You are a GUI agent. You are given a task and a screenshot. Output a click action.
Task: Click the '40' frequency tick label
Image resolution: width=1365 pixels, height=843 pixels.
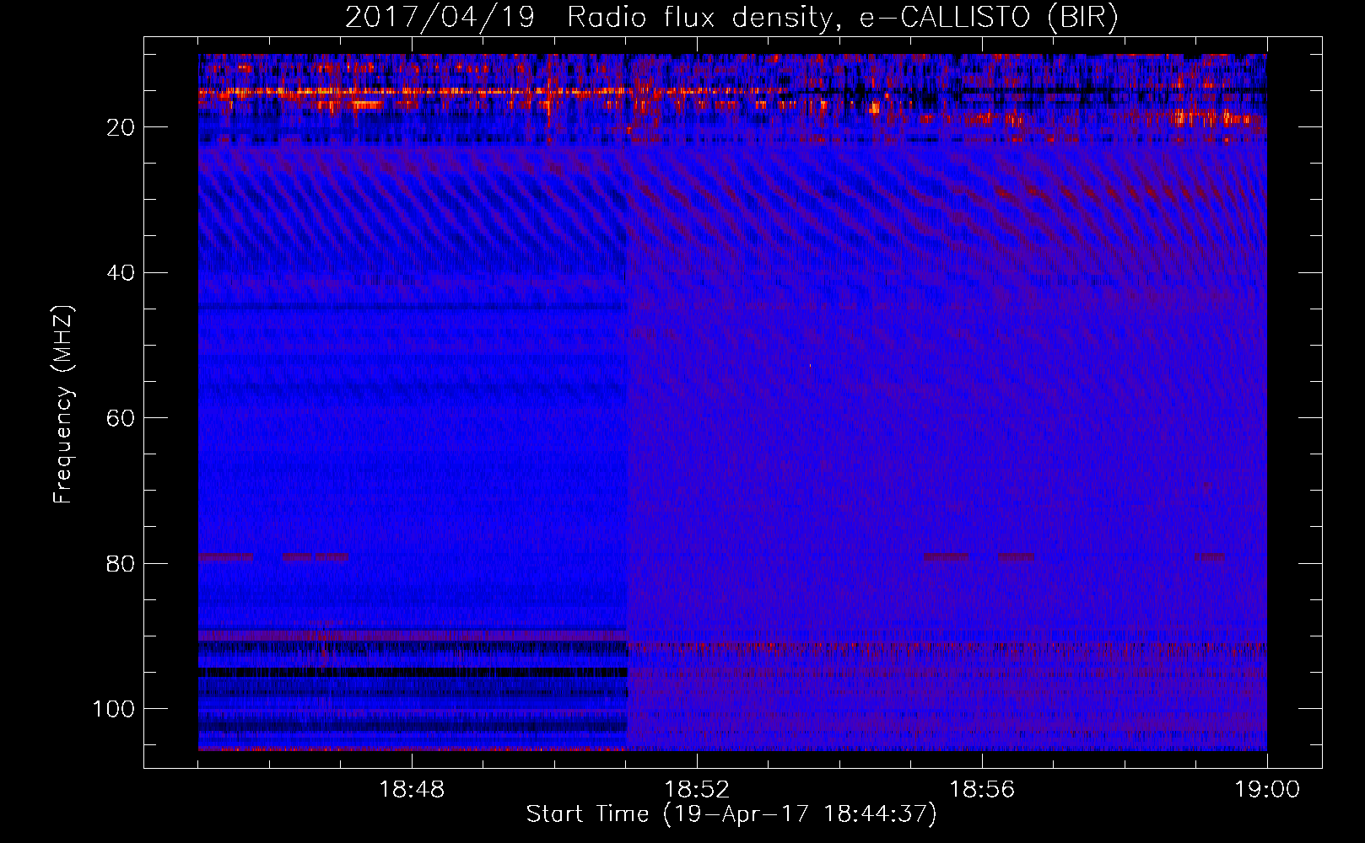coord(121,273)
